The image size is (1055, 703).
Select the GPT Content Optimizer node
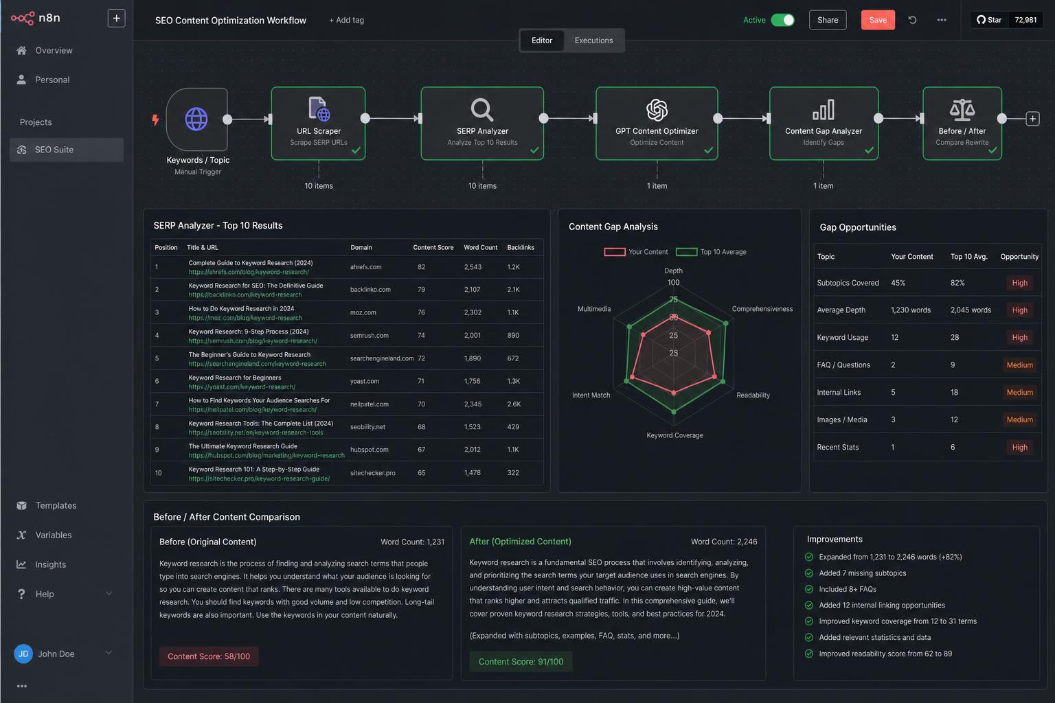coord(657,124)
